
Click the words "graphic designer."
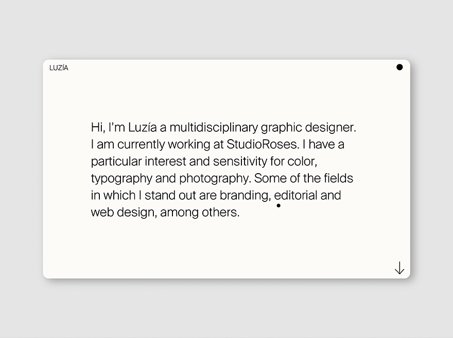tap(308, 128)
